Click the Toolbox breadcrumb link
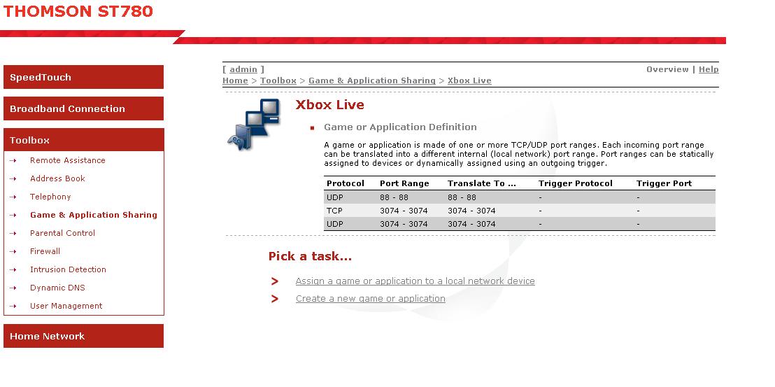The image size is (775, 387). [278, 80]
